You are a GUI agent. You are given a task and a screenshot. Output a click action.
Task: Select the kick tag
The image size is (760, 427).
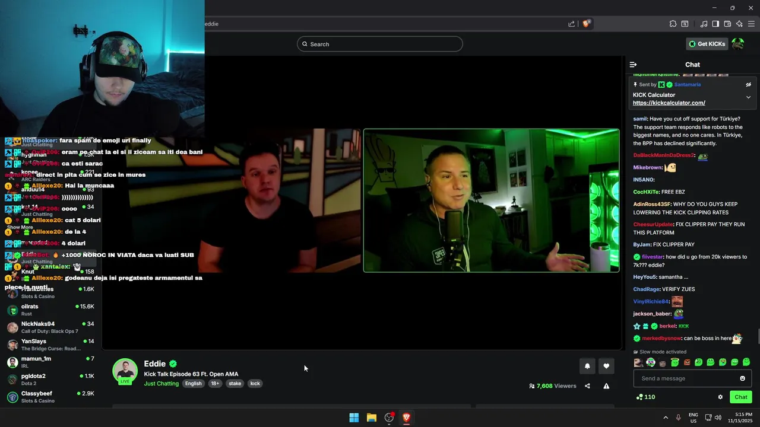pyautogui.click(x=255, y=384)
